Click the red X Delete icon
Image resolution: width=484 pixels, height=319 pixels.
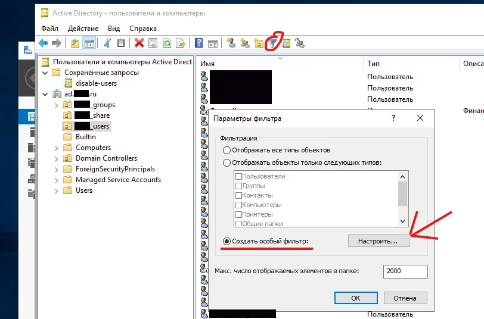point(139,43)
